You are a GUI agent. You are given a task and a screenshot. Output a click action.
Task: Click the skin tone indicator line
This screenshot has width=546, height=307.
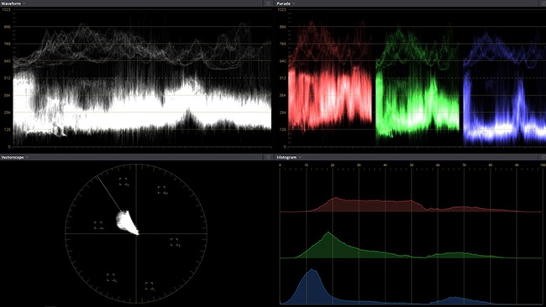click(x=109, y=194)
